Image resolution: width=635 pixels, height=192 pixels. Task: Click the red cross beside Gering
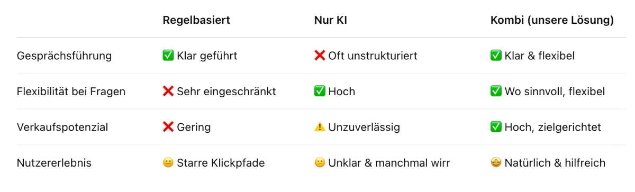168,127
